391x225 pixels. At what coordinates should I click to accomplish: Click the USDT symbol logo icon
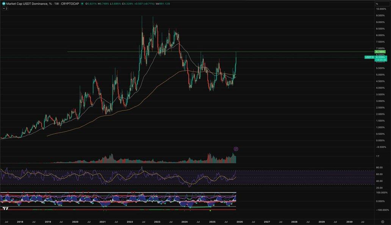(x=3, y=3)
